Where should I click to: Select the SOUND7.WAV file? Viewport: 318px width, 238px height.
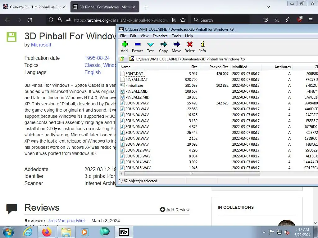pos(137,133)
